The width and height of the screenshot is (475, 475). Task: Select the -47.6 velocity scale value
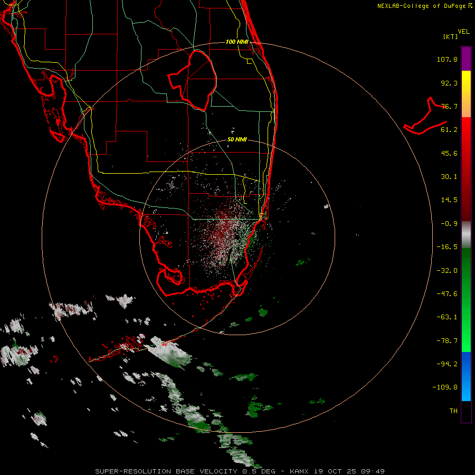[x=447, y=294]
